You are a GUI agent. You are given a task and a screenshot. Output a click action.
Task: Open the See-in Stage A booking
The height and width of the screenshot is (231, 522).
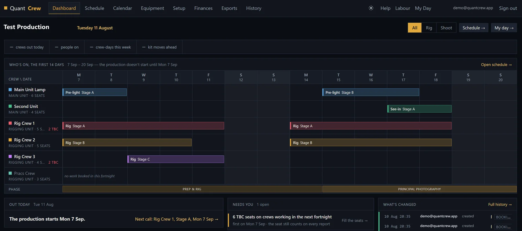pos(420,109)
